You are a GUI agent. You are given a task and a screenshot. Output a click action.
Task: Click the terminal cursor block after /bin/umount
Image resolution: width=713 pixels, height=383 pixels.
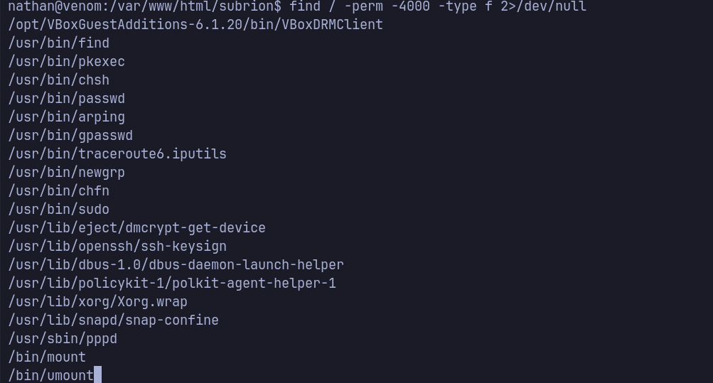coord(98,375)
